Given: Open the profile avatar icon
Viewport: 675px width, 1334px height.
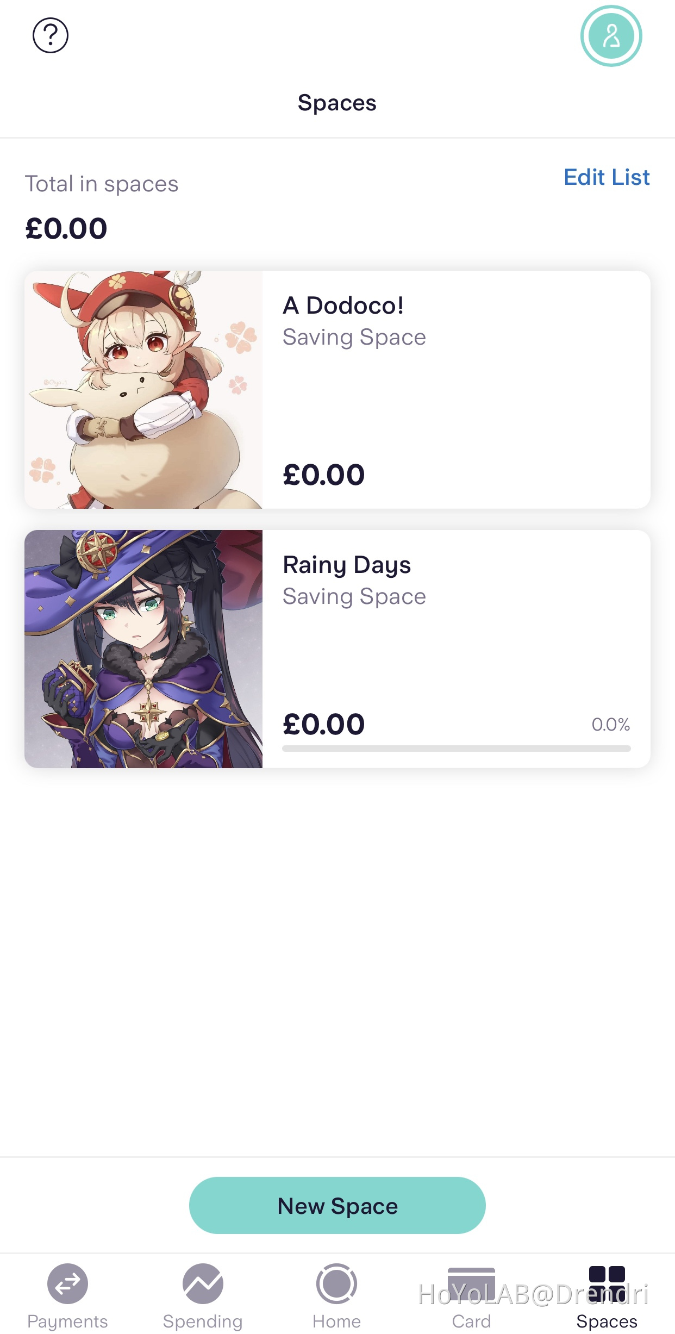Looking at the screenshot, I should point(611,36).
